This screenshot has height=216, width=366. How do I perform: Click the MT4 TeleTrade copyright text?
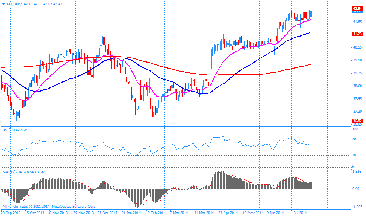tap(49, 207)
